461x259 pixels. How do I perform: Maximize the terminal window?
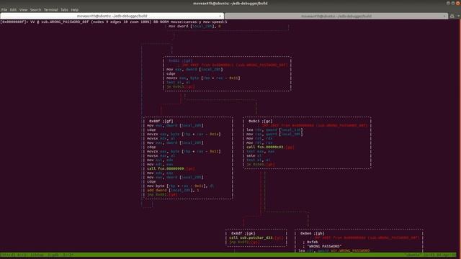point(453,3)
